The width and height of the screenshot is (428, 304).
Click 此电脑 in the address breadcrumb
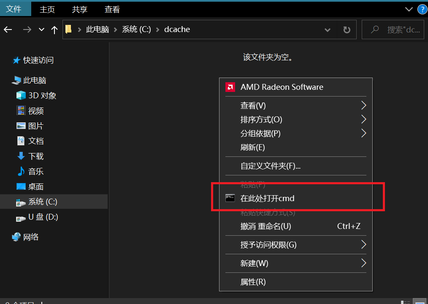coord(97,30)
